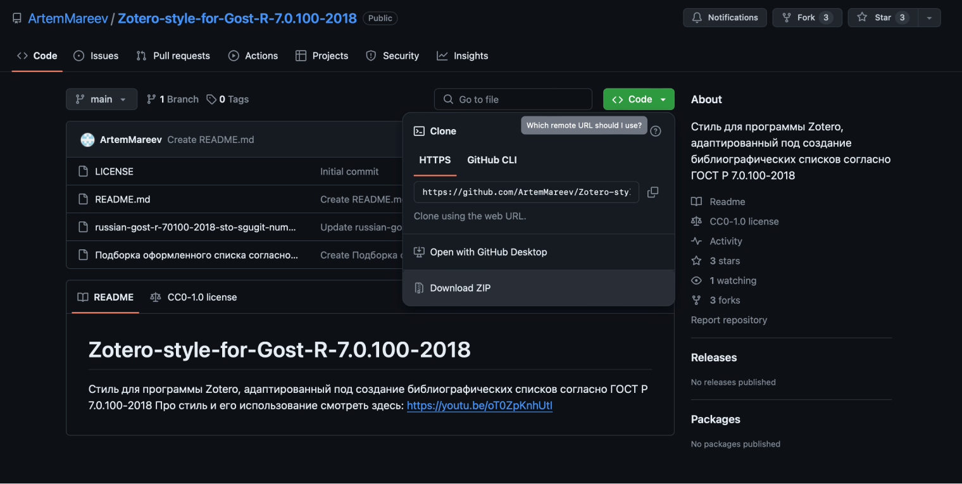Open the ArtemMareev owner profile link
962x484 pixels.
[x=68, y=18]
